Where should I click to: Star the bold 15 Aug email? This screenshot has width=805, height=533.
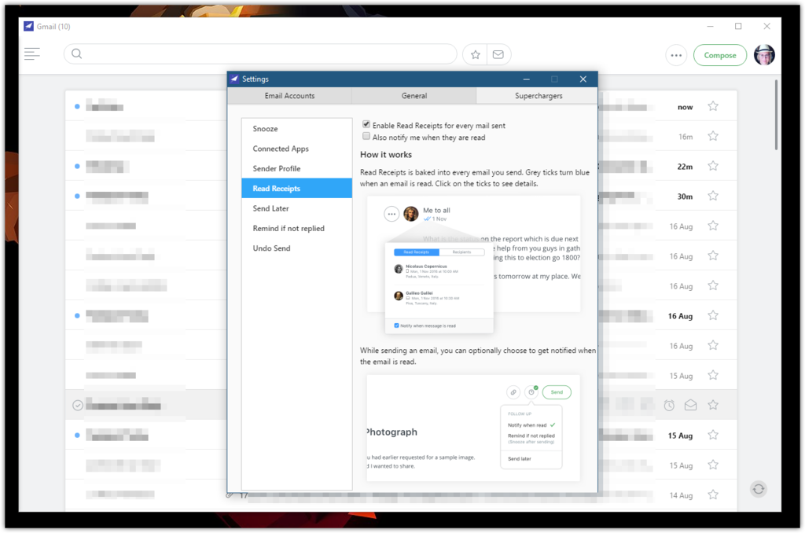pos(713,435)
